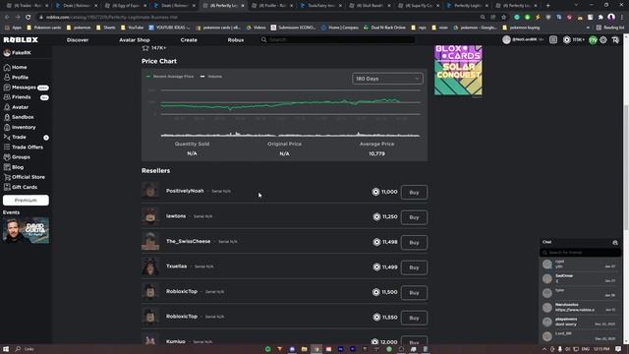This screenshot has height=354, width=629.
Task: Open PositivelyNoah's profile link
Action: tap(185, 191)
